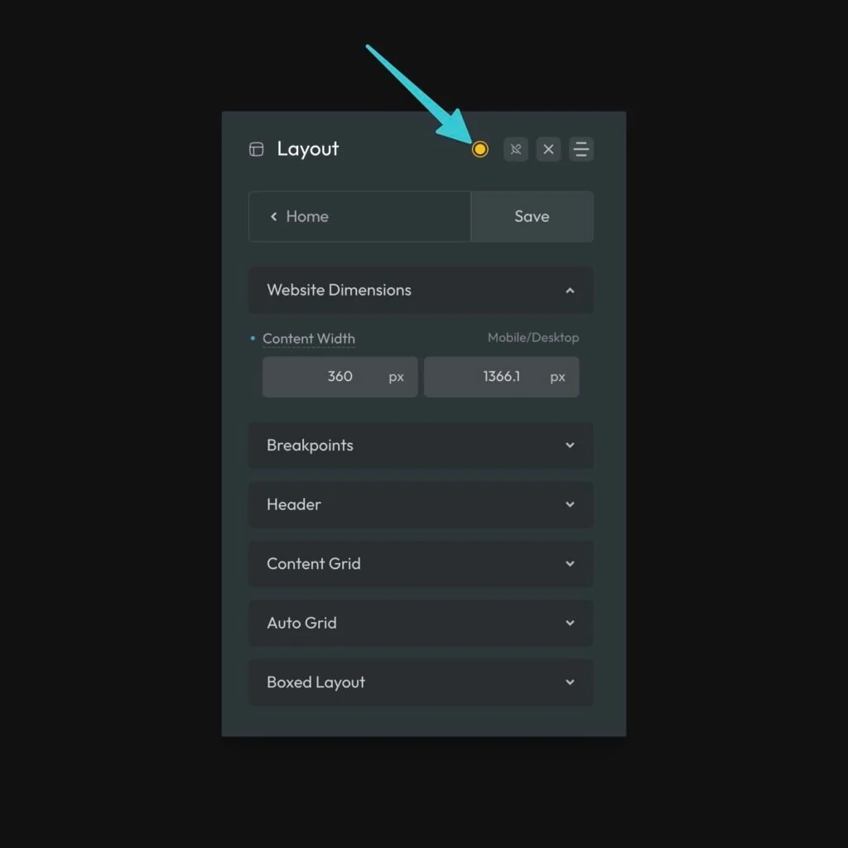Open the three-line menu icon

(x=581, y=149)
